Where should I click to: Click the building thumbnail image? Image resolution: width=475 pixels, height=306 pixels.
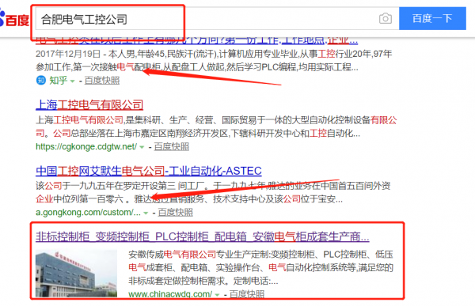click(76, 274)
